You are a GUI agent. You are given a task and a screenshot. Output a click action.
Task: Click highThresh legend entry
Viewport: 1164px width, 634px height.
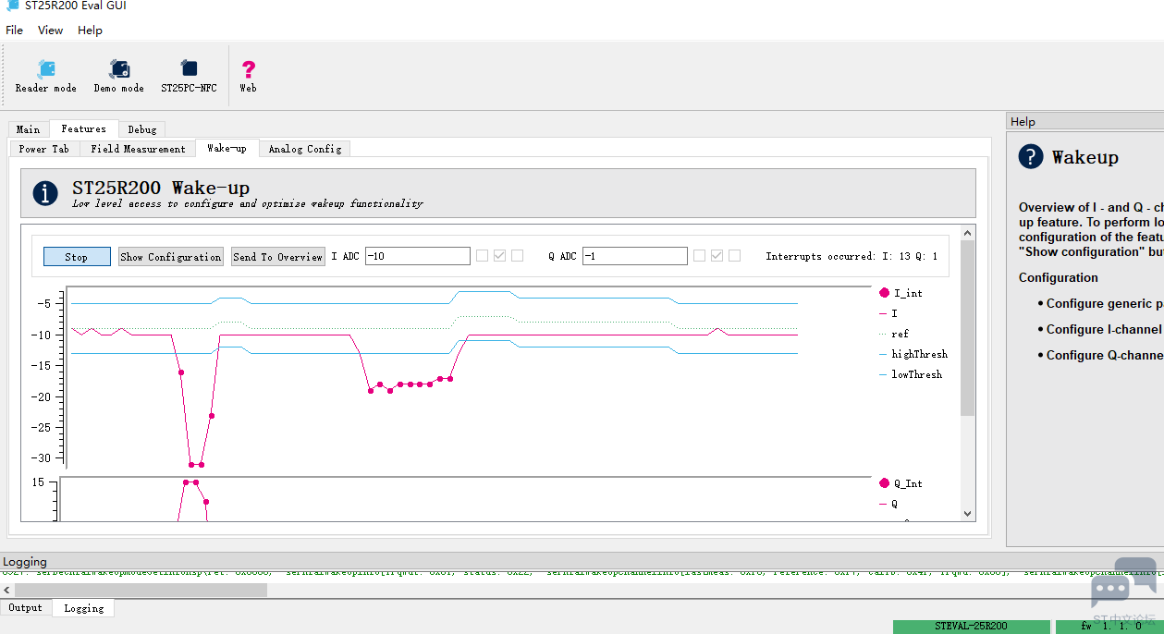(x=913, y=354)
